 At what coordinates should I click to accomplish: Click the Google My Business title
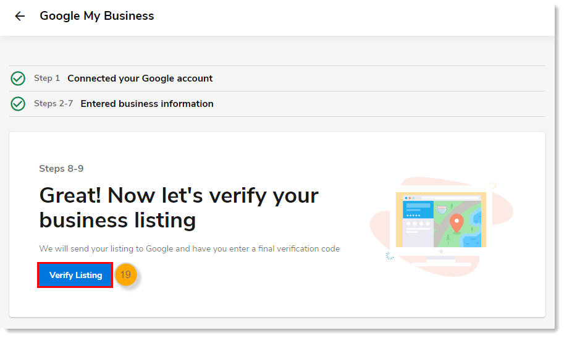pos(97,16)
